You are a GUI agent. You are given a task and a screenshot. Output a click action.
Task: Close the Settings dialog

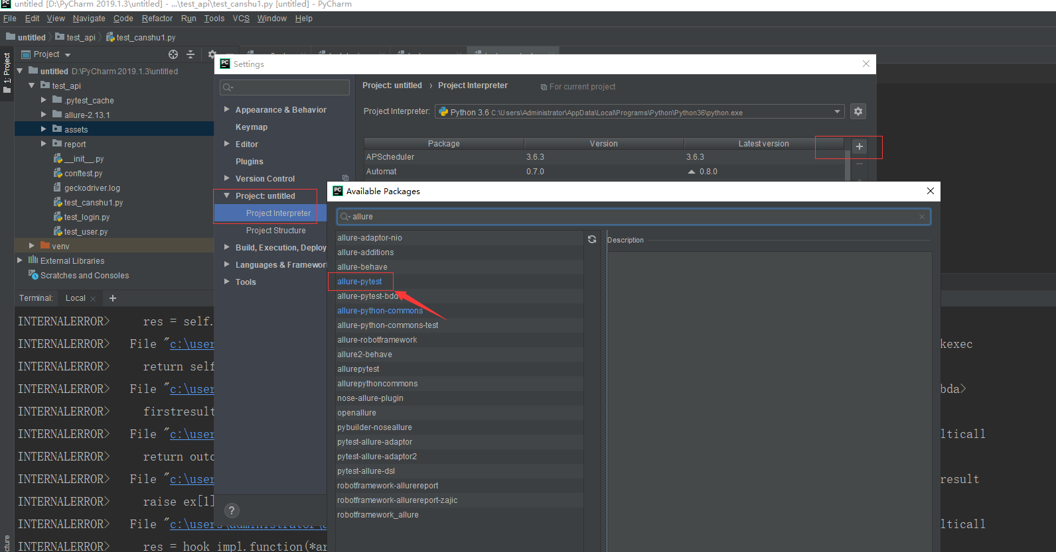[866, 64]
